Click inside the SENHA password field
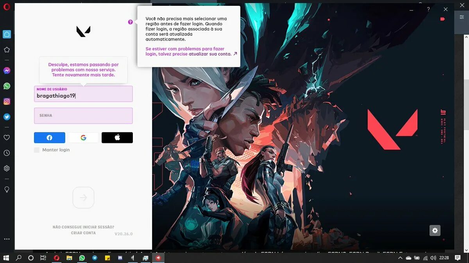 (x=83, y=115)
